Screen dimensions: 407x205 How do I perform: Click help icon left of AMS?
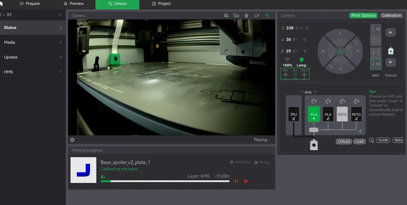(x=302, y=92)
